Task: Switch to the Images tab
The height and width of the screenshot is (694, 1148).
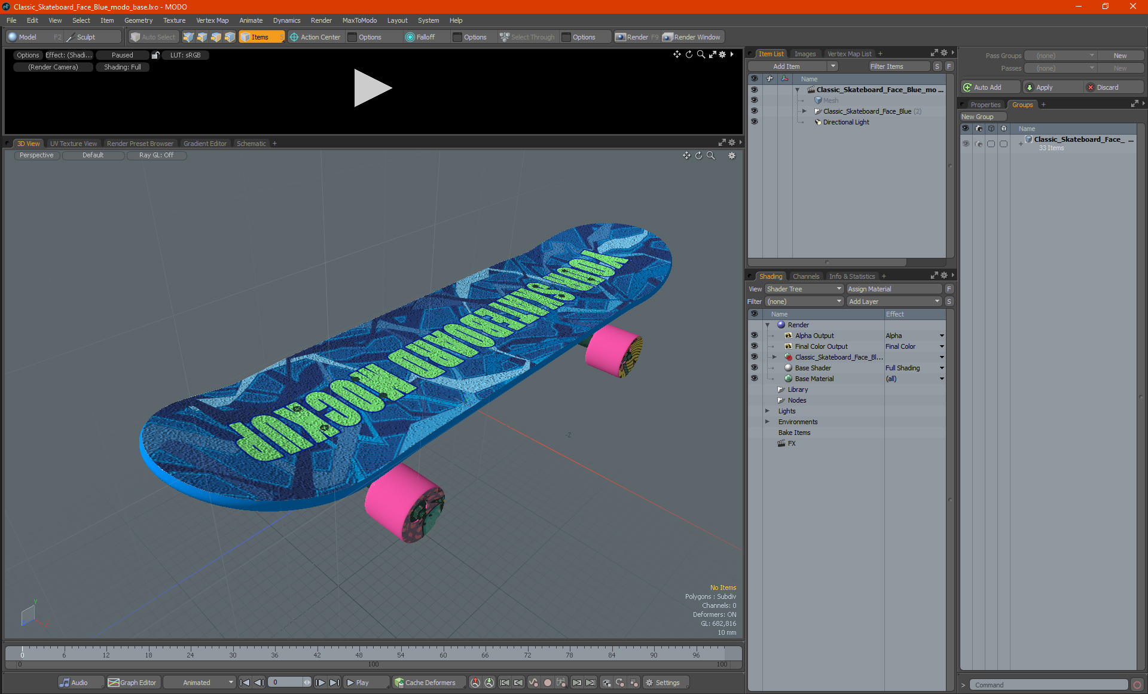Action: tap(805, 54)
